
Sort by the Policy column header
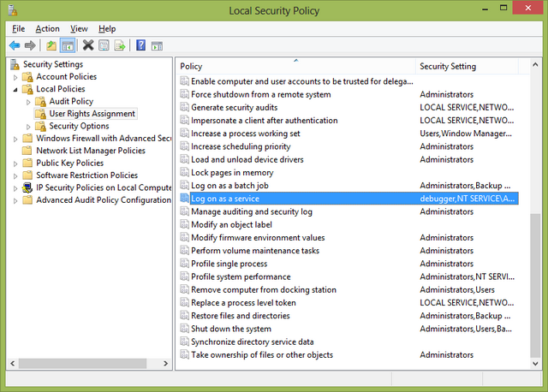[x=295, y=66]
